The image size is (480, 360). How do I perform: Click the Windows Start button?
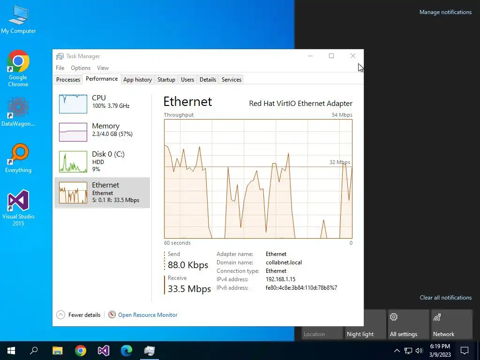11,351
